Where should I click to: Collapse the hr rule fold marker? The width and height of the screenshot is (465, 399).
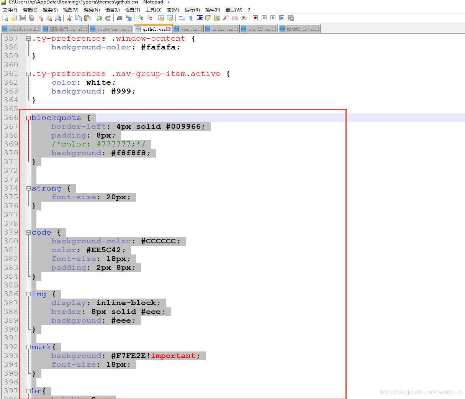coord(28,391)
